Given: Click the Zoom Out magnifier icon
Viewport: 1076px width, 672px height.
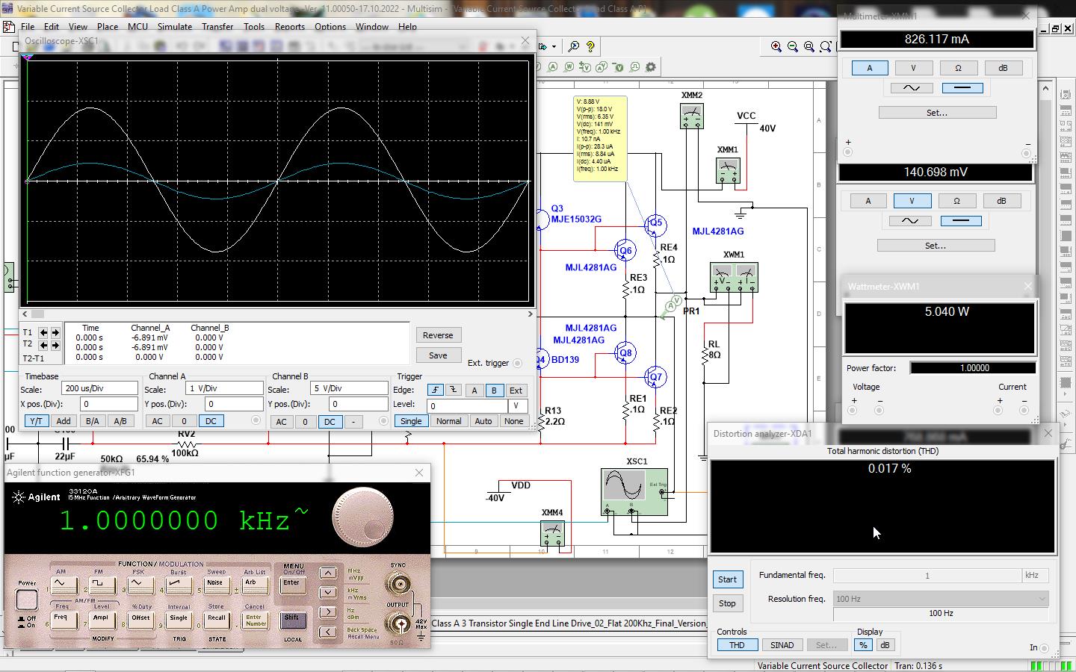Looking at the screenshot, I should (x=793, y=46).
